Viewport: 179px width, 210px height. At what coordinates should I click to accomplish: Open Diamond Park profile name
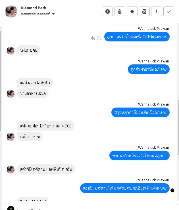[34, 8]
